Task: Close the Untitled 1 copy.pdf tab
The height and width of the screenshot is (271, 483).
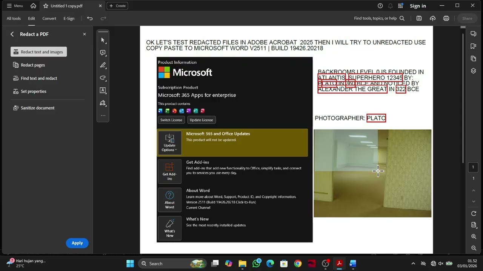Action: tap(100, 6)
